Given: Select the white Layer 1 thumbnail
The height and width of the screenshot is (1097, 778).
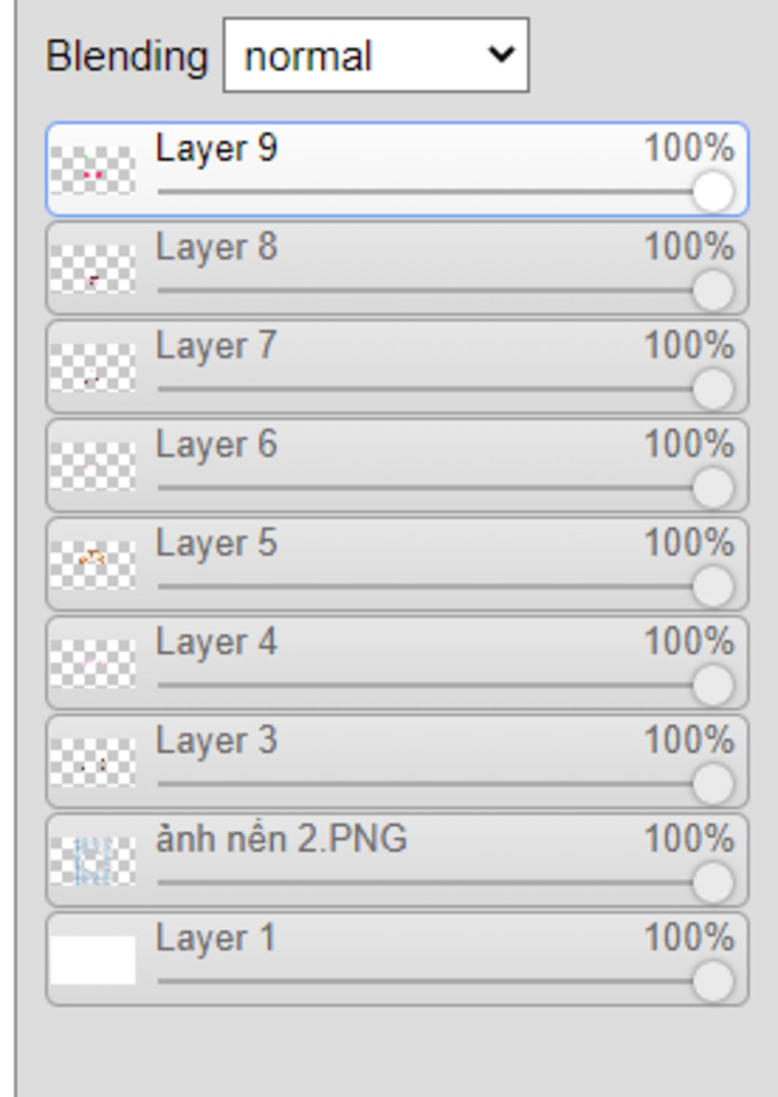Looking at the screenshot, I should 93,960.
